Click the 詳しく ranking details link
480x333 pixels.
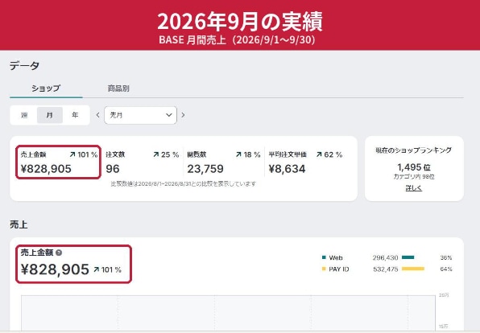click(x=414, y=188)
